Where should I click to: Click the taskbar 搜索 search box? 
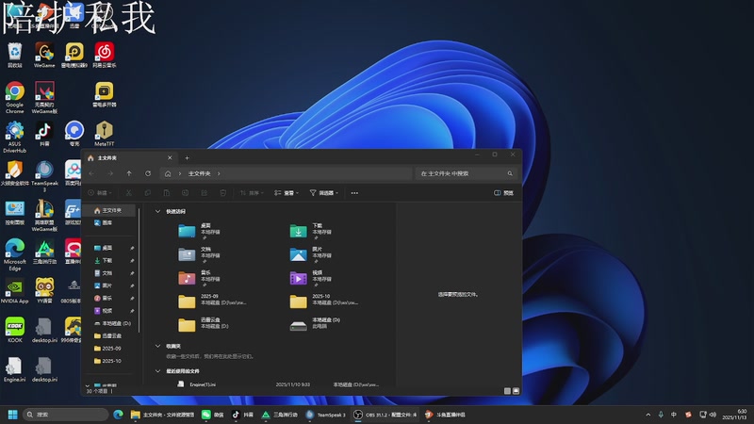click(x=66, y=415)
